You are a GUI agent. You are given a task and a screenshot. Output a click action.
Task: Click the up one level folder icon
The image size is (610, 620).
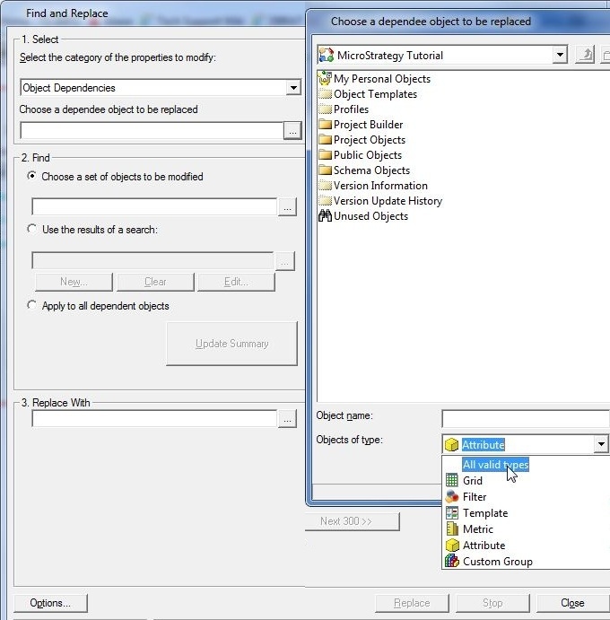click(585, 55)
